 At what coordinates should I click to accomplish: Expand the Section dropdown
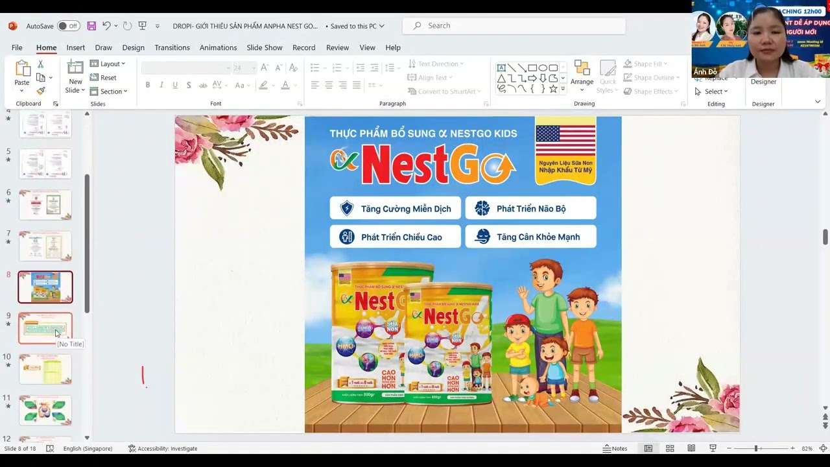109,91
